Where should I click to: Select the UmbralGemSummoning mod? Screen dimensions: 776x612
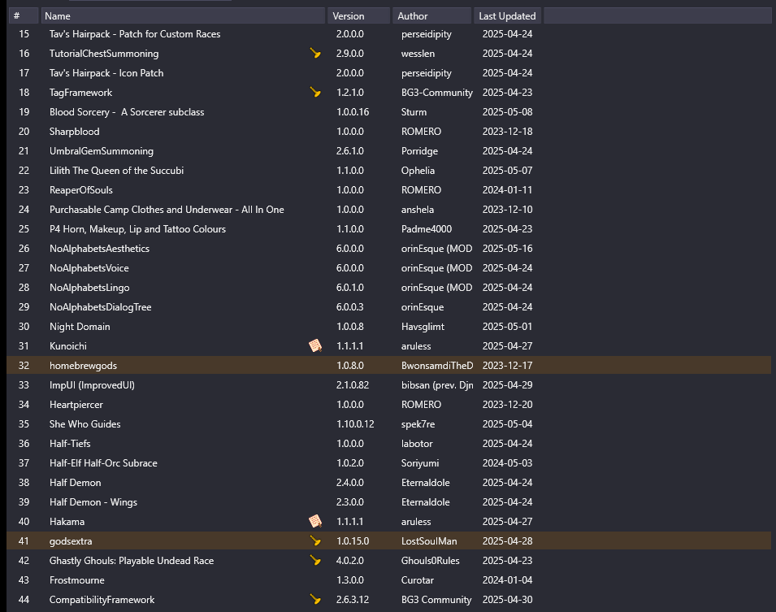coord(102,150)
